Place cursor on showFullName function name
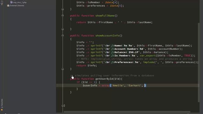Viewport: 203px width, 114px height. point(105,16)
